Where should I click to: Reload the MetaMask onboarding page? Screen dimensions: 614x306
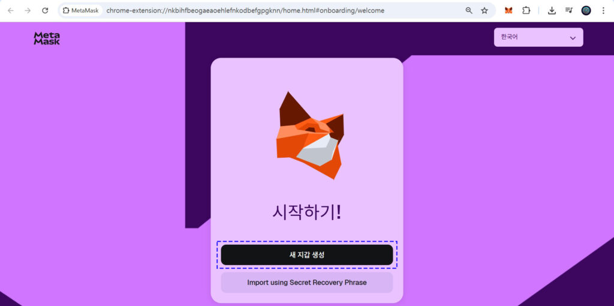tap(45, 10)
